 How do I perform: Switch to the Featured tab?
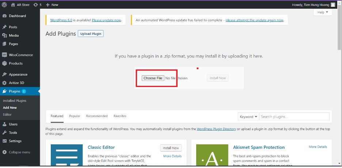pyautogui.click(x=57, y=116)
